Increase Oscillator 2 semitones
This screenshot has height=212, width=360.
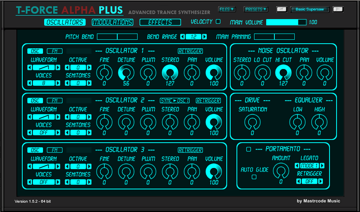pyautogui.click(x=89, y=132)
